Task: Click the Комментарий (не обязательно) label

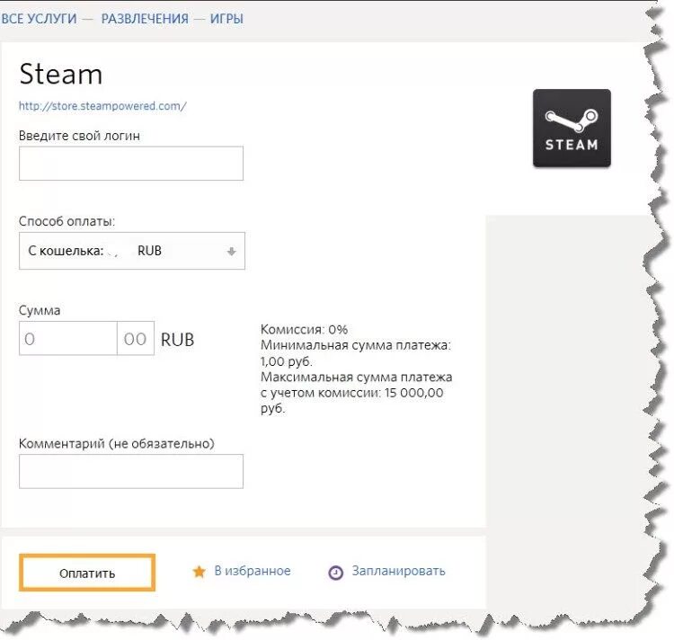Action: point(117,443)
